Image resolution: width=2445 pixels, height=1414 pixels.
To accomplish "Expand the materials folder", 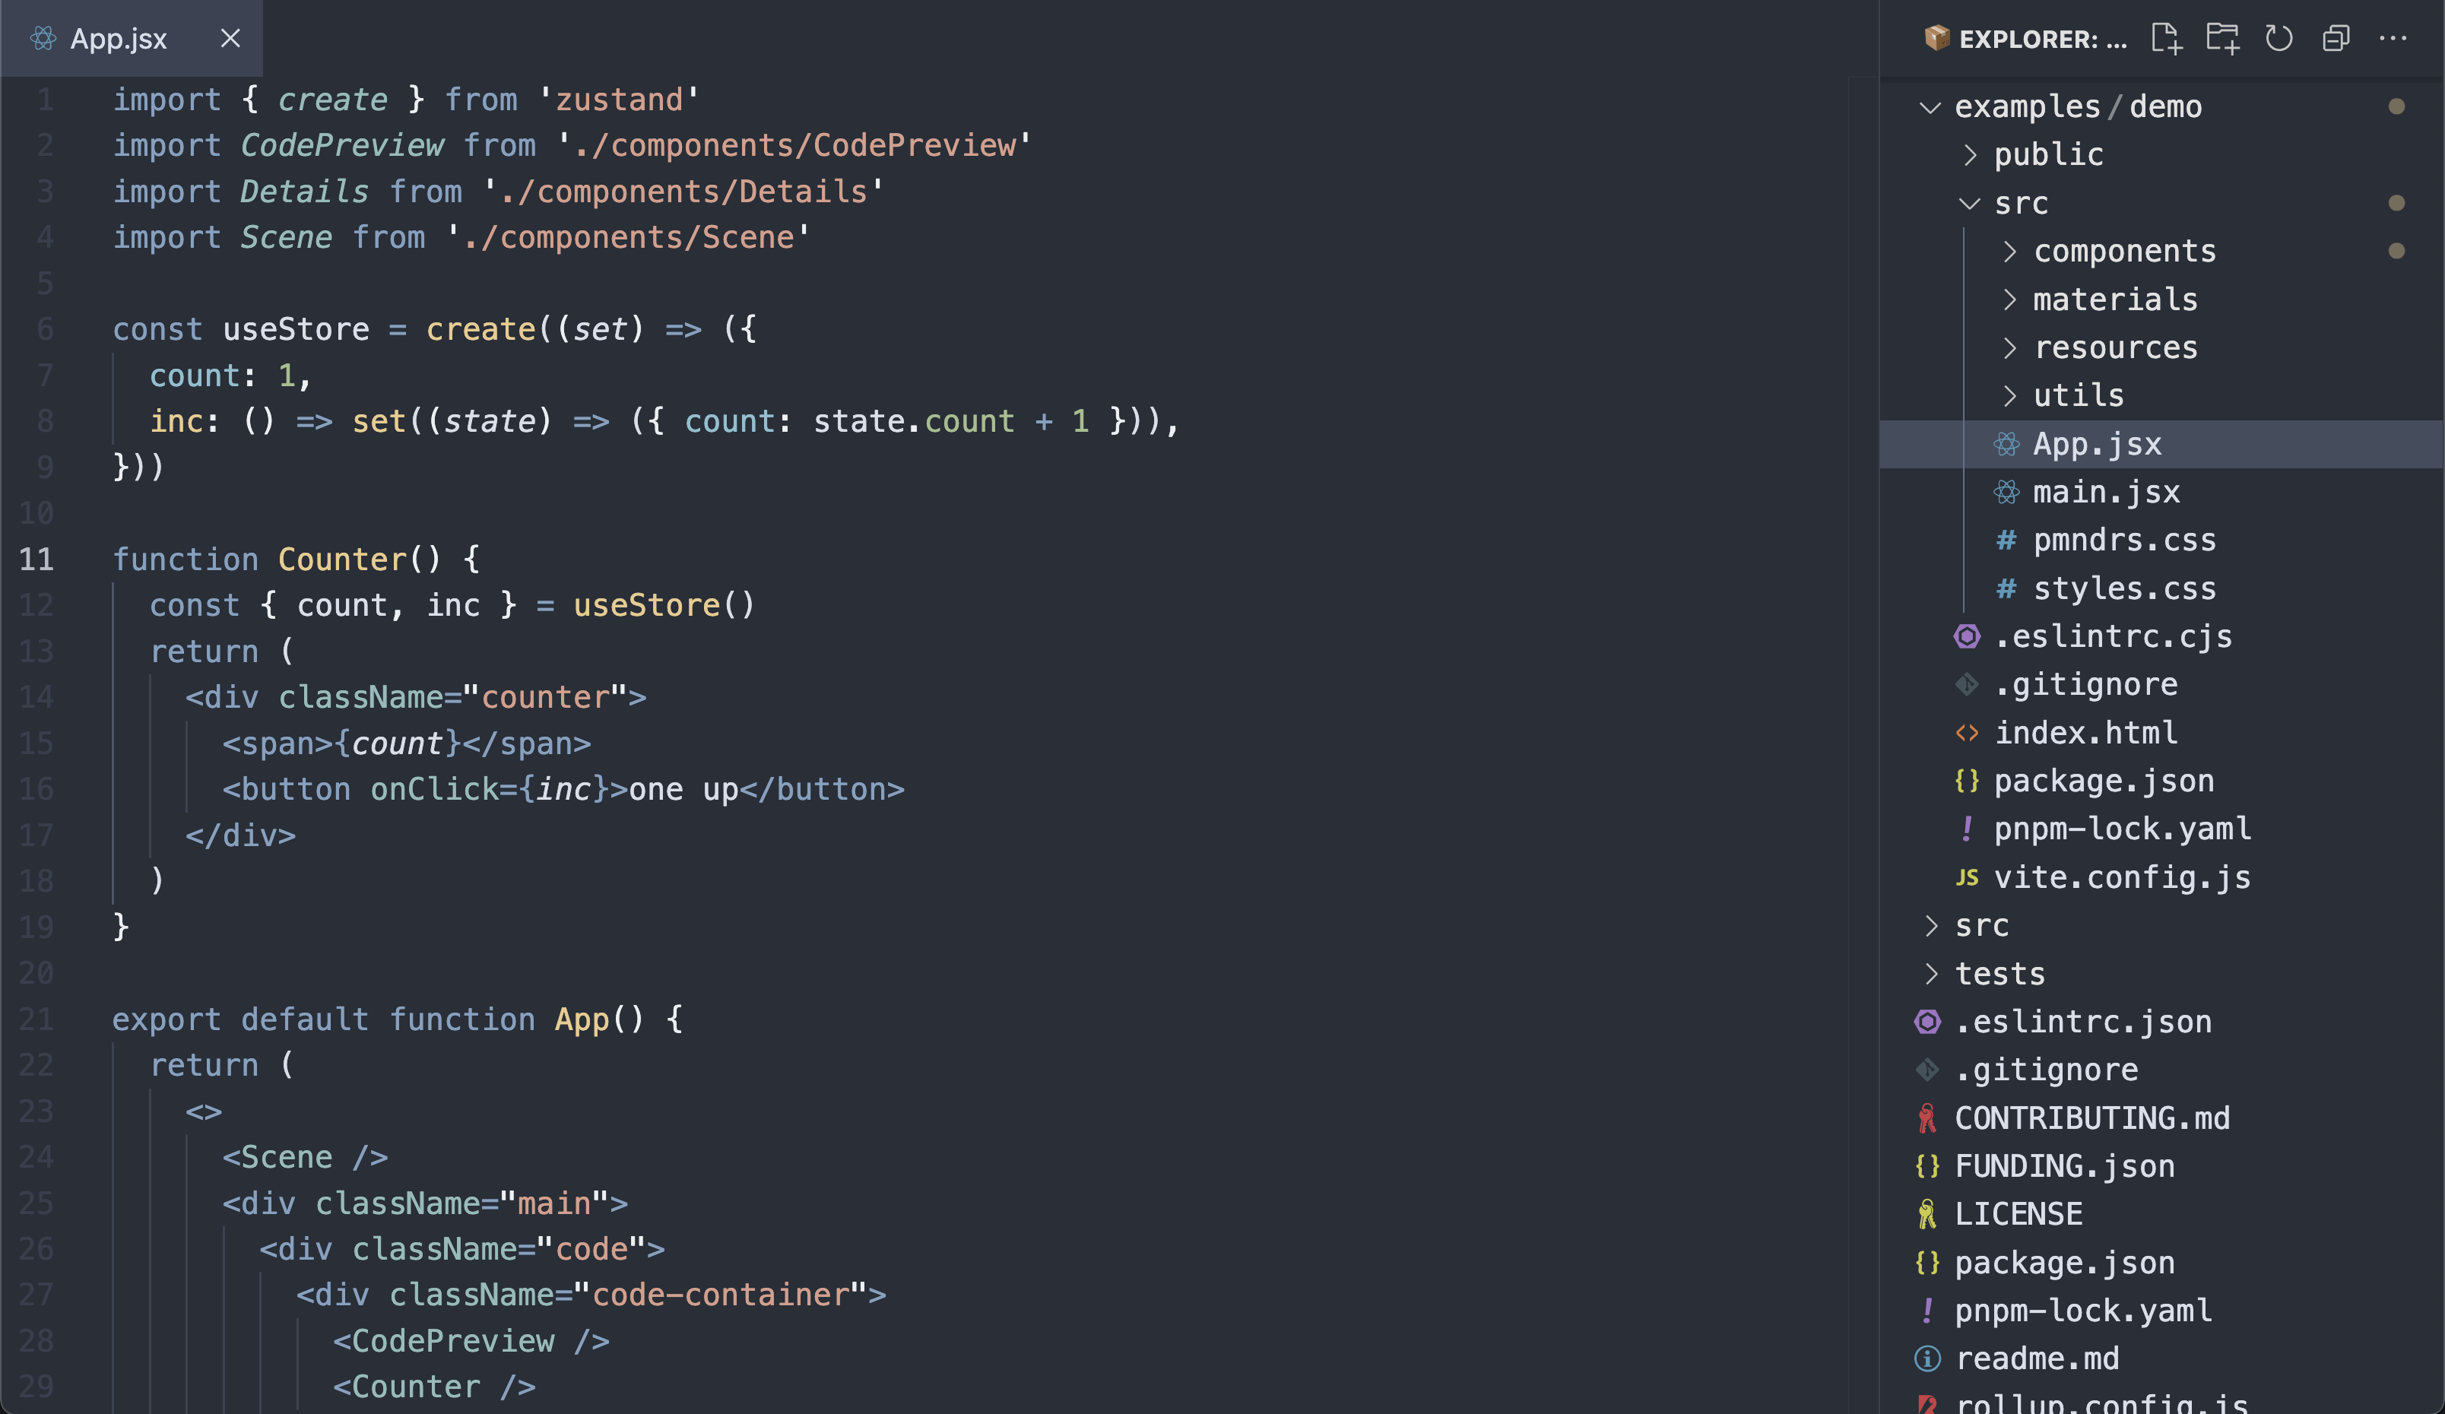I will pyautogui.click(x=2009, y=300).
